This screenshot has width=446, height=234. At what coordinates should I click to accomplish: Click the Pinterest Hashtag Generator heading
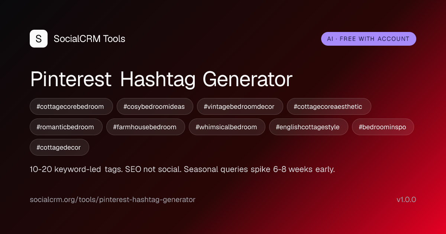pos(161,79)
